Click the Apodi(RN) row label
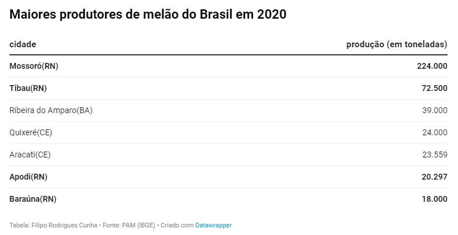 tap(29, 177)
